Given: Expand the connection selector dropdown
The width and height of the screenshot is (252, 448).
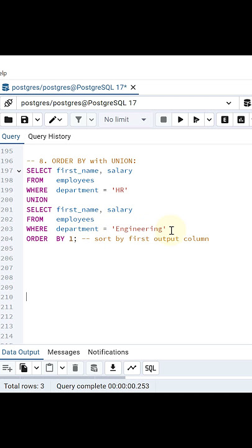Looking at the screenshot, I should (x=228, y=103).
